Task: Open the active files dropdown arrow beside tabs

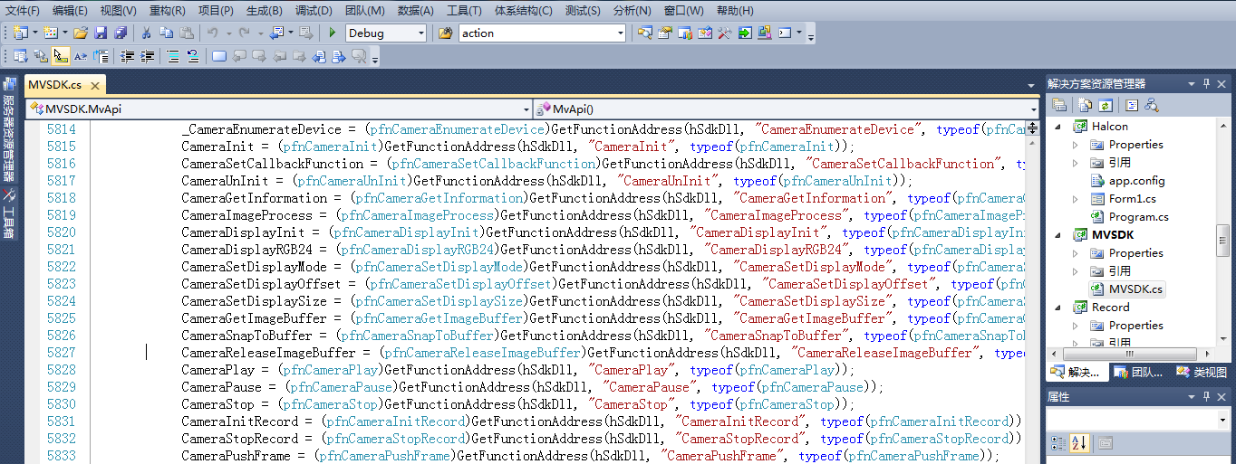Action: pos(1032,85)
